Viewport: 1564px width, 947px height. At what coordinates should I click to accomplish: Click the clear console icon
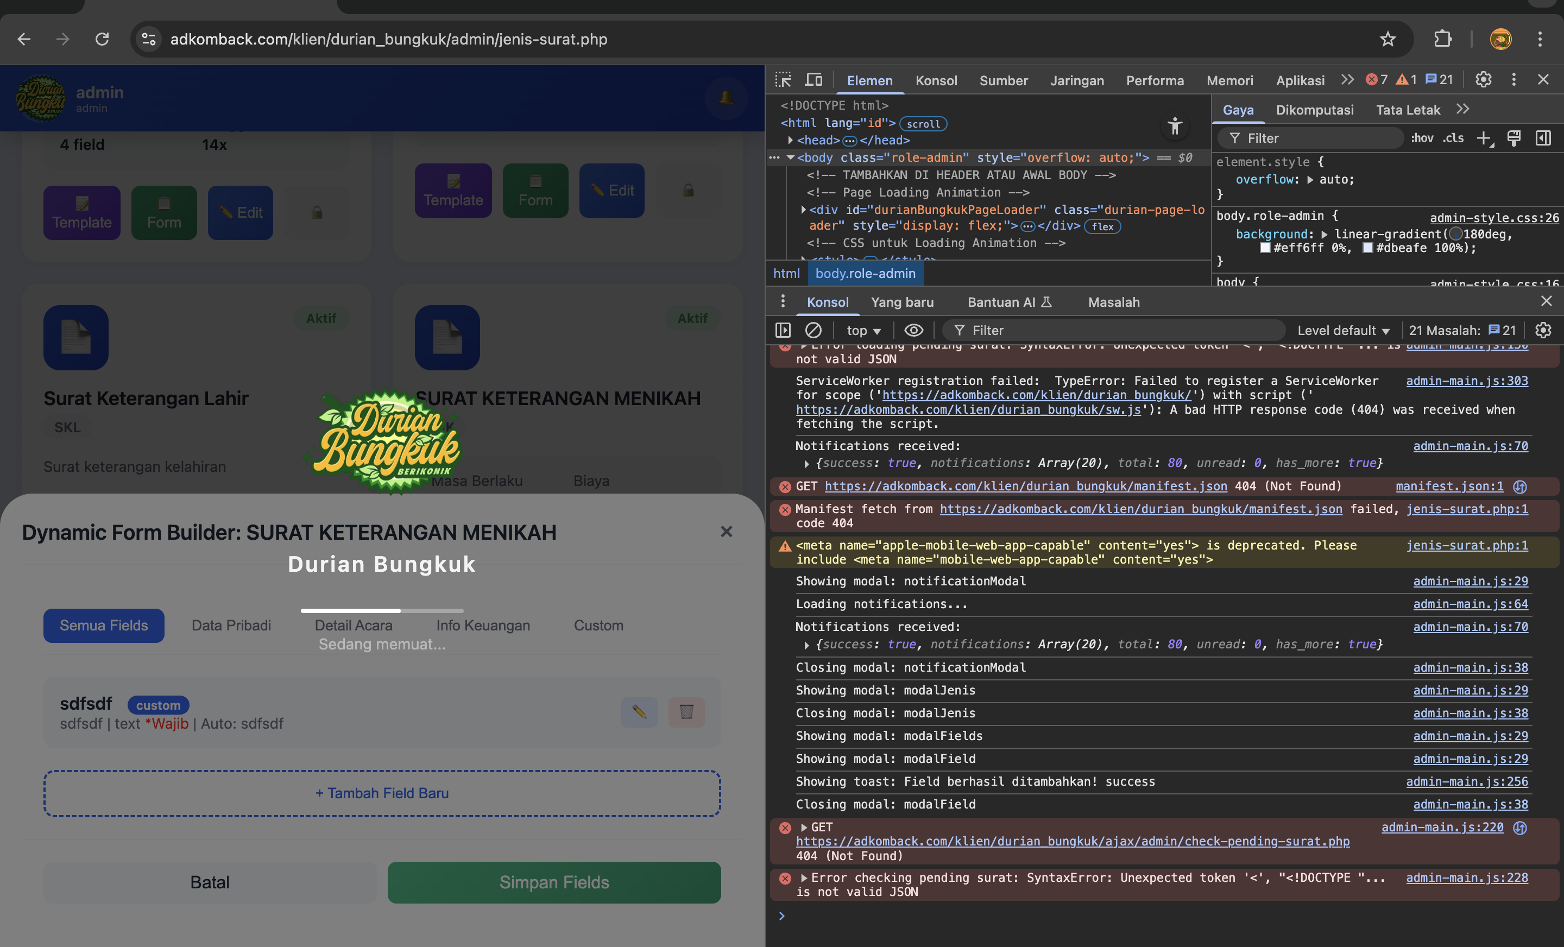point(813,330)
